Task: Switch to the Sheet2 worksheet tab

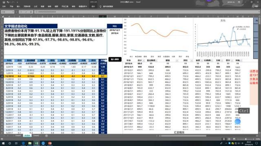Action: 36,135
